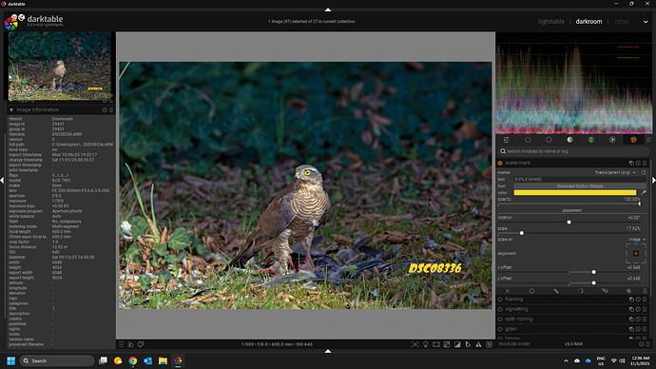
Task: Disable the watermark module
Action: tap(500, 163)
